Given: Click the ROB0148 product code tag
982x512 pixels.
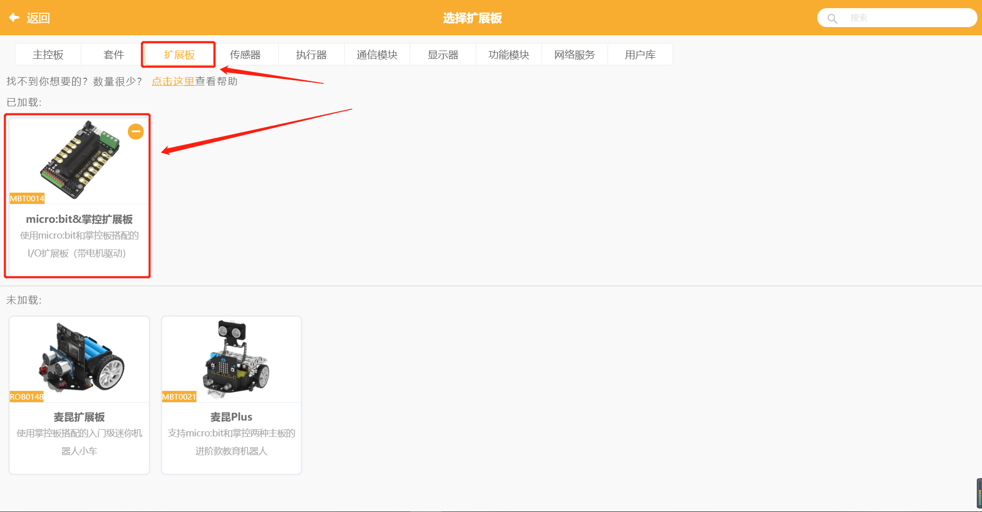Looking at the screenshot, I should (x=27, y=397).
